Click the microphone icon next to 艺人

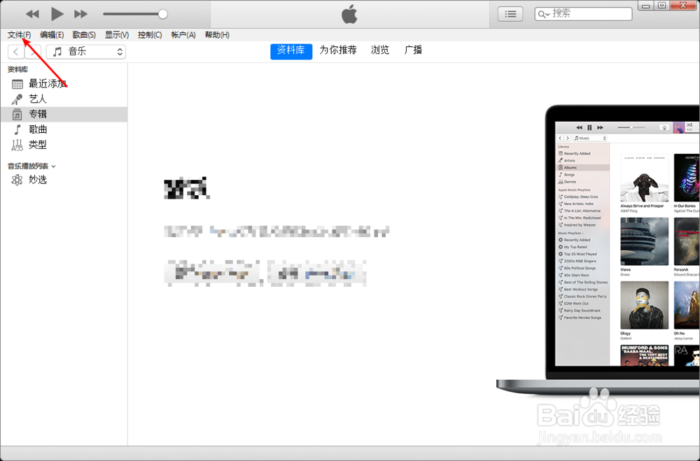[17, 99]
